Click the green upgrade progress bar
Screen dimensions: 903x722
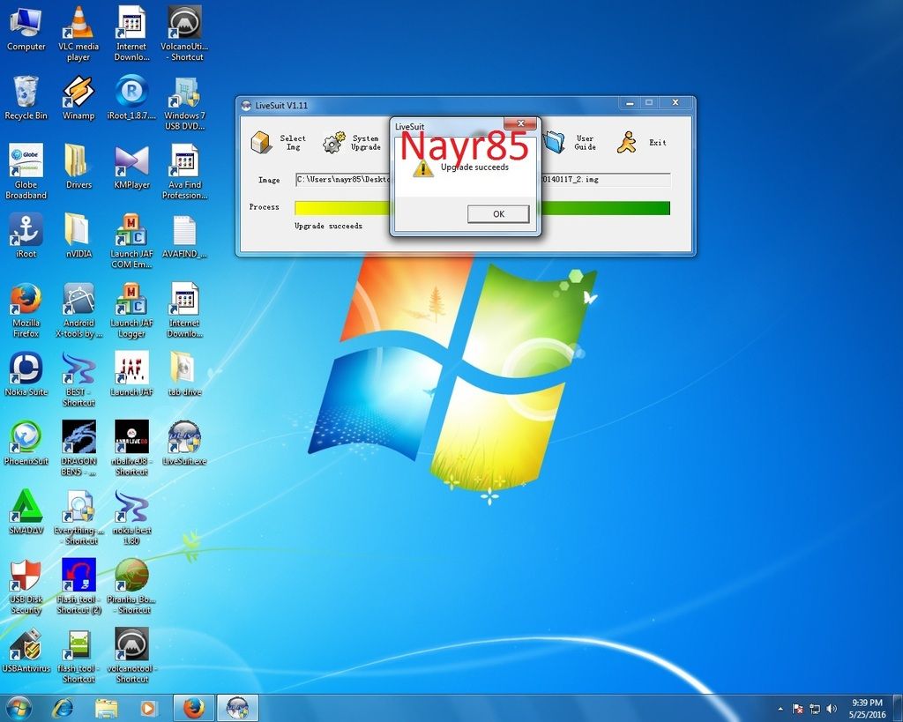point(605,208)
